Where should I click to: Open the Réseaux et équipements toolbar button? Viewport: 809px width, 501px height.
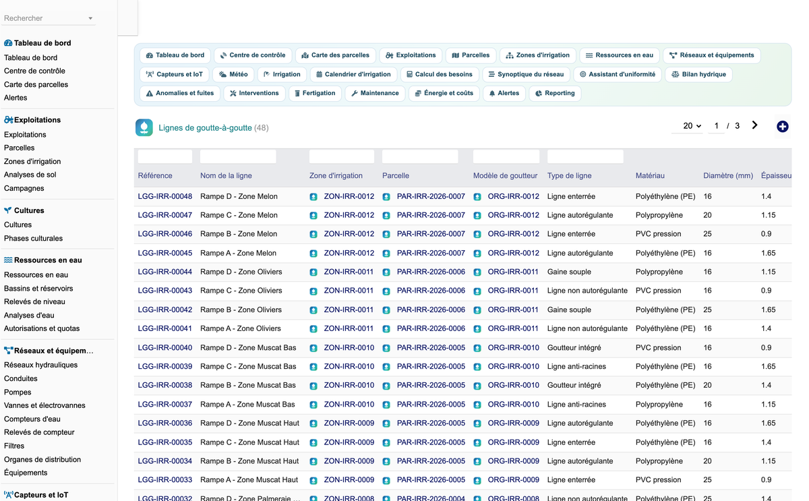click(712, 55)
